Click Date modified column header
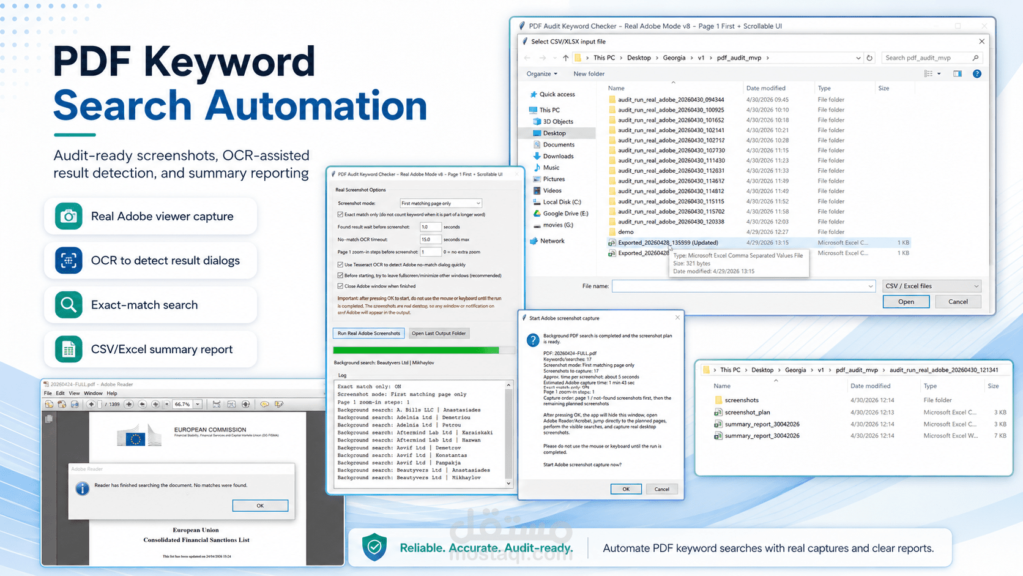Screen dimensions: 1023x576 tap(765, 88)
